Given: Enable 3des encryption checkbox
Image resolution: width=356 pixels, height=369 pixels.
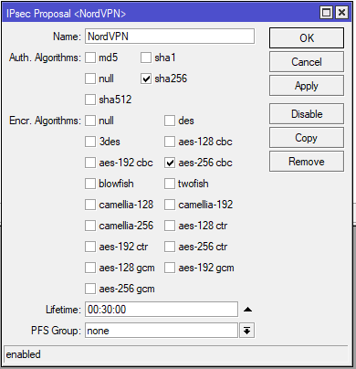Looking at the screenshot, I should pos(90,142).
